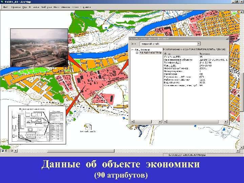
Task: Select the Вид объекта row
Action: pyautogui.click(x=196, y=82)
